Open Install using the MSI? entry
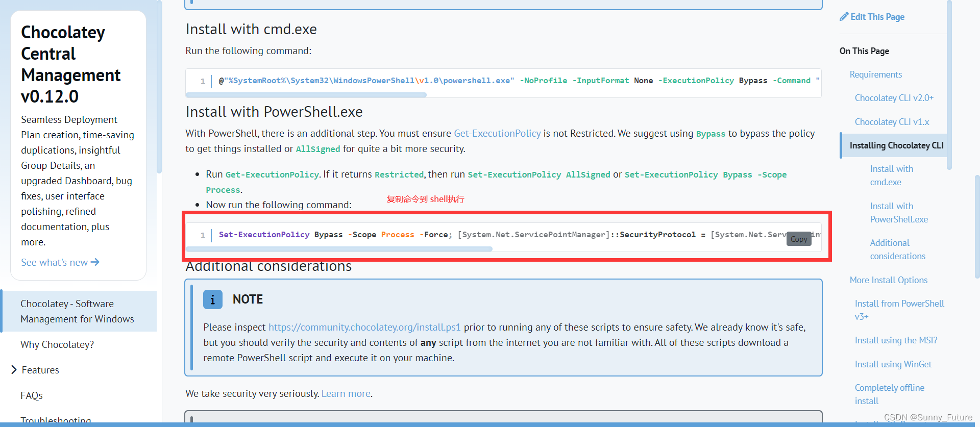980x427 pixels. pyautogui.click(x=896, y=340)
